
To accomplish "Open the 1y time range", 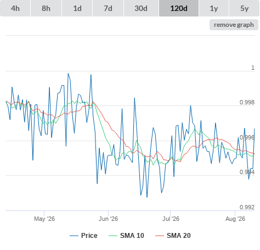I will pos(214,8).
